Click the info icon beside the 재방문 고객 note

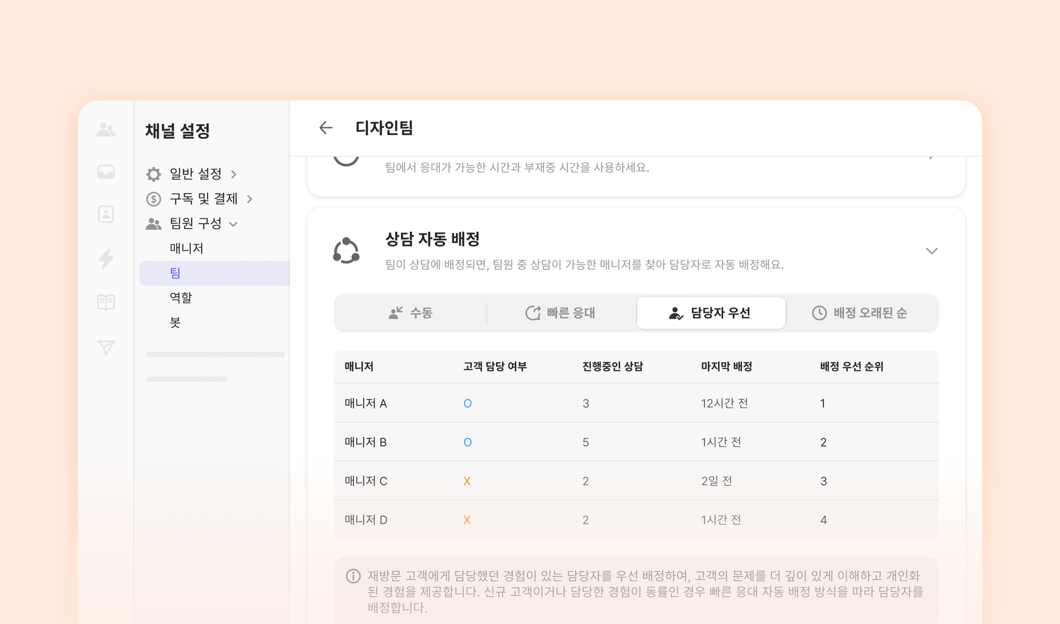[x=353, y=576]
